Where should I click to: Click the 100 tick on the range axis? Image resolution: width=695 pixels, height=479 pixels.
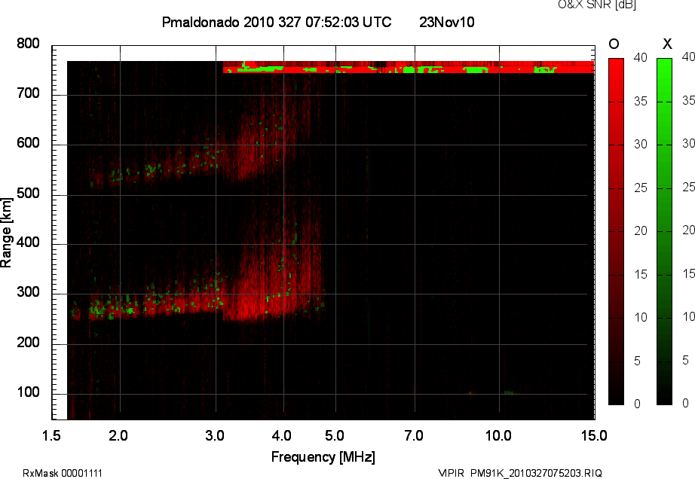click(x=29, y=392)
